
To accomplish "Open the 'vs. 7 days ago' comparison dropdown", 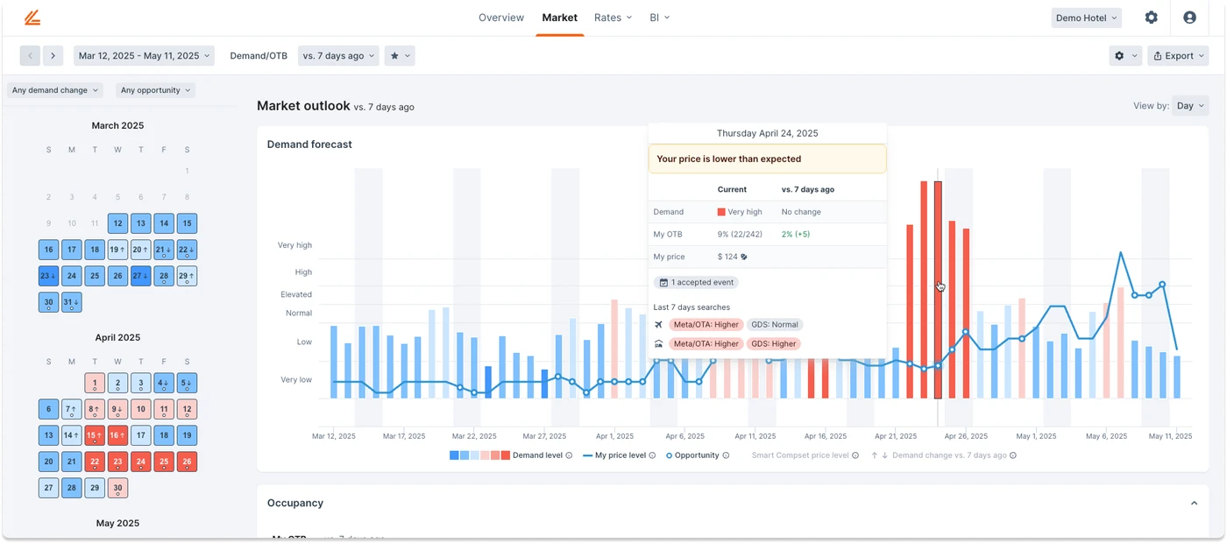I will pos(340,55).
